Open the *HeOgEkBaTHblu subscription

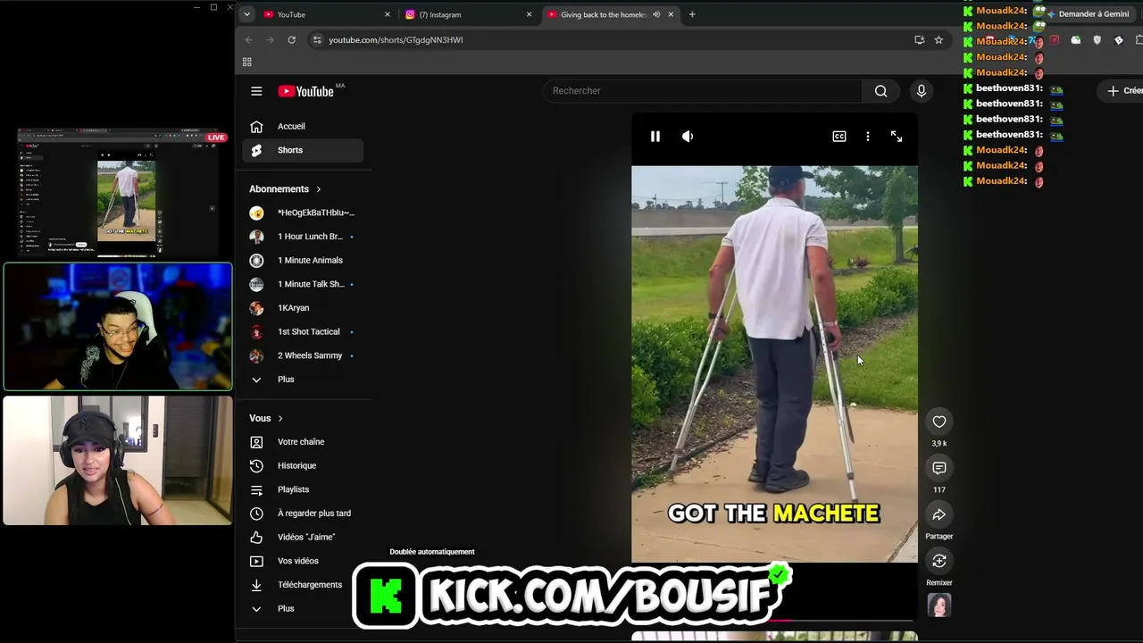303,213
